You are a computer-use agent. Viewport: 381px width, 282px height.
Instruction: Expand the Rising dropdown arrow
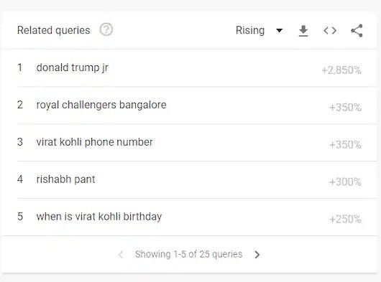(x=280, y=31)
